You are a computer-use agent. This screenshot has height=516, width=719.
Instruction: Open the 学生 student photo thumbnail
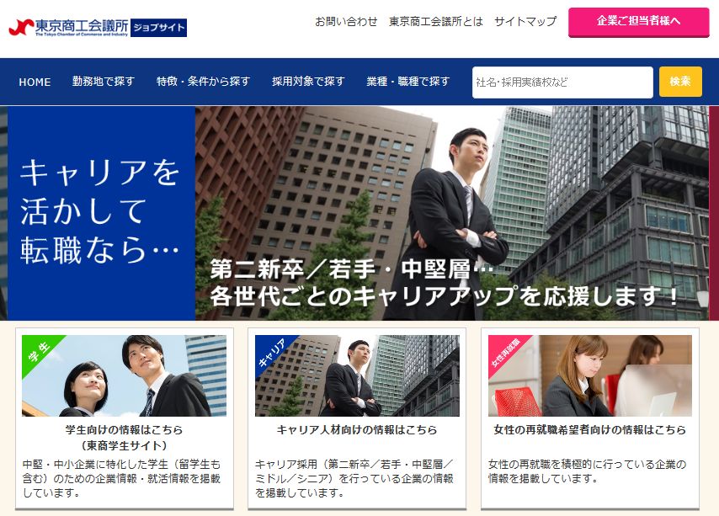125,375
